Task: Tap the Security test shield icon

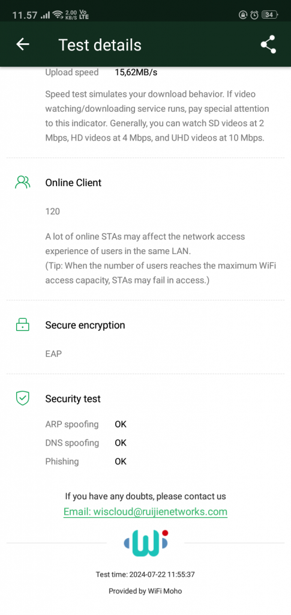Action: click(22, 399)
